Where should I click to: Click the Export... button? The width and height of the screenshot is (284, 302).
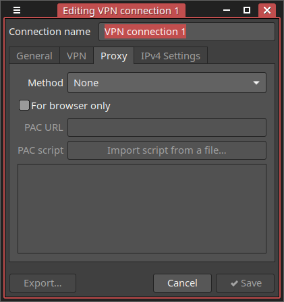pyautogui.click(x=42, y=283)
